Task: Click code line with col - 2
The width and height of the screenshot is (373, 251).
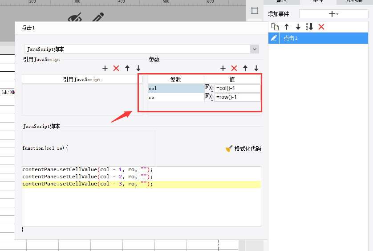Action: (x=88, y=177)
